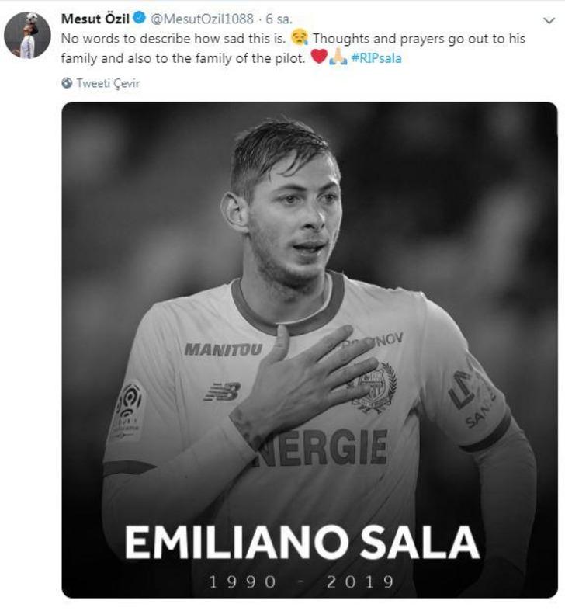The height and width of the screenshot is (611, 565).
Task: Click the red heart emoji
Action: click(x=317, y=58)
